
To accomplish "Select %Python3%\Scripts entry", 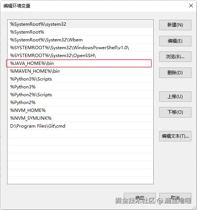I will [x=80, y=79].
